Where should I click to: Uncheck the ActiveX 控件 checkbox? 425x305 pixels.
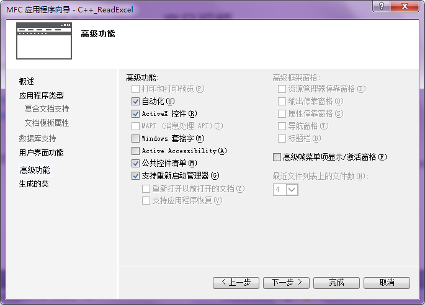135,114
